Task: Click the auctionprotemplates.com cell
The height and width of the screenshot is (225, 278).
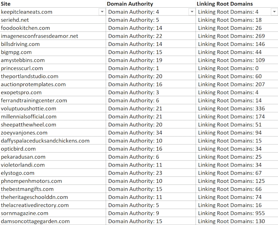Action: click(53, 84)
